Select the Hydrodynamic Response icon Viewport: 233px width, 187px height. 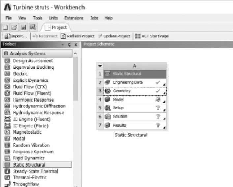click(7, 113)
